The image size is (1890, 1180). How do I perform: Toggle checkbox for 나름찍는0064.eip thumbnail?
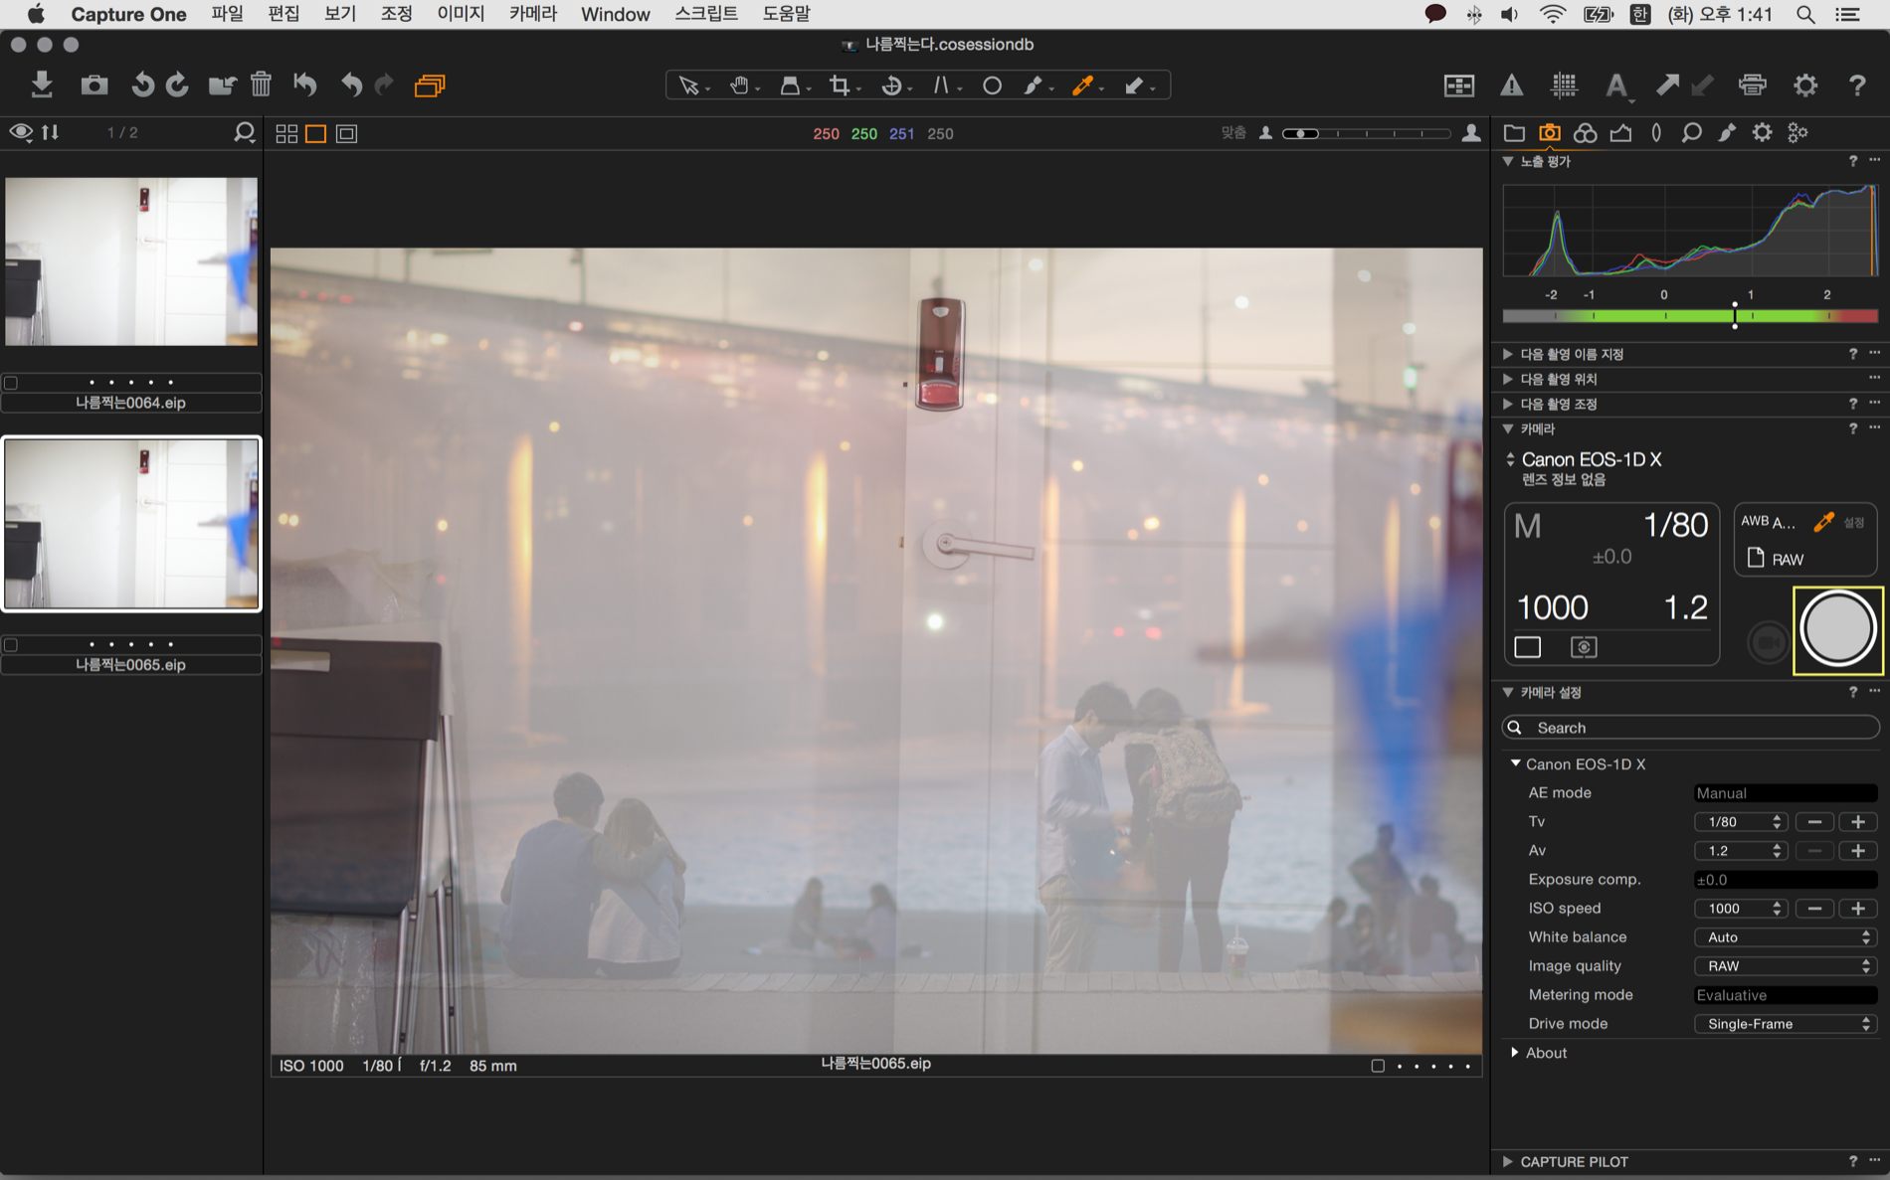point(11,383)
